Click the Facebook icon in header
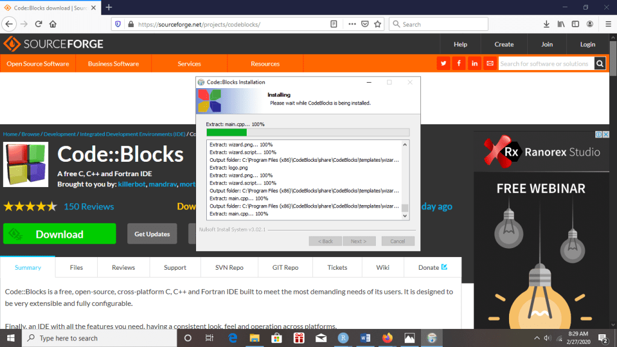Screen dimensions: 617x347 coord(459,63)
